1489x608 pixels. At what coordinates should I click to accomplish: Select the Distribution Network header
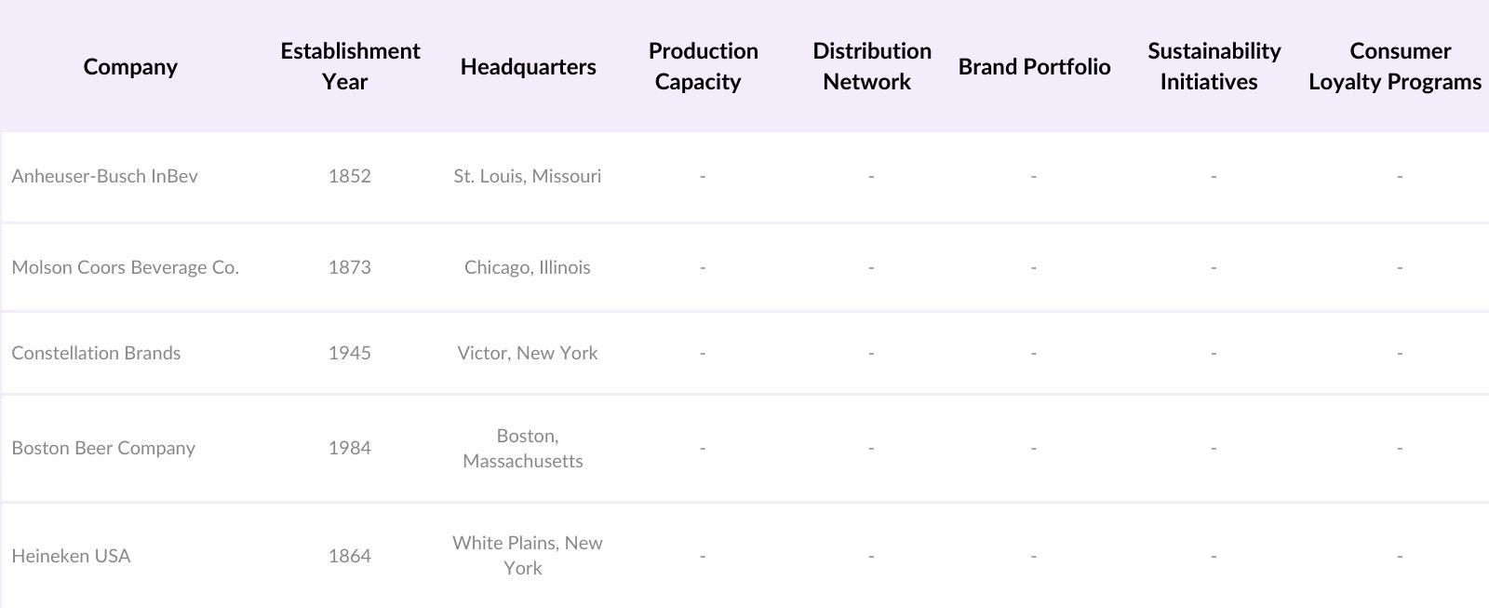click(x=871, y=66)
